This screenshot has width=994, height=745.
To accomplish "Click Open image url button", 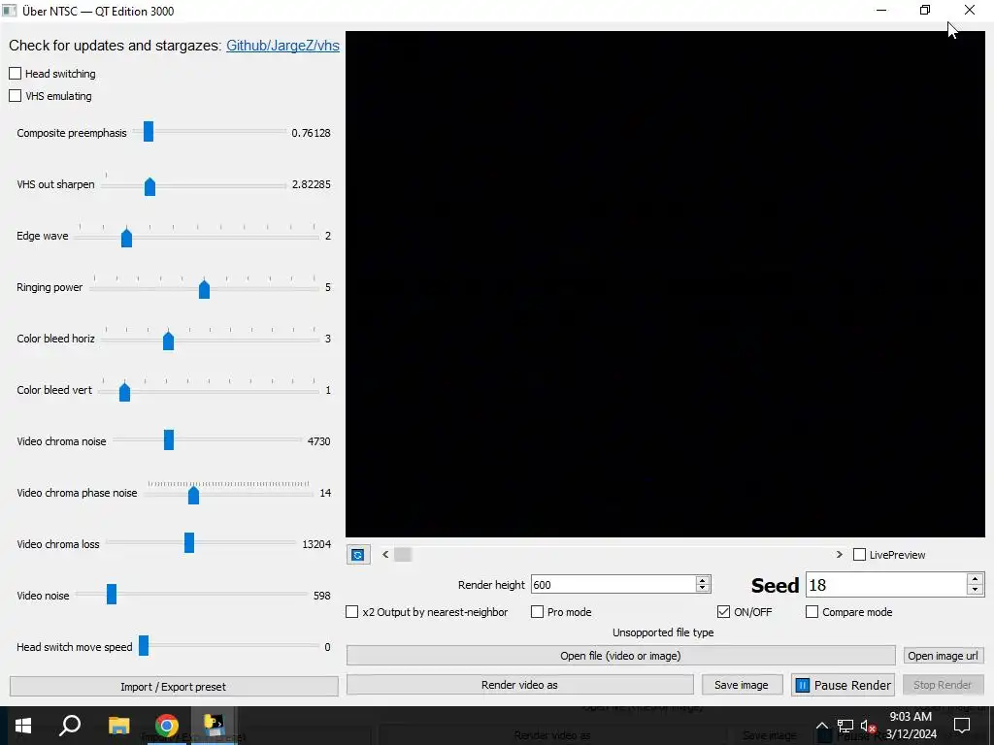I will [944, 656].
